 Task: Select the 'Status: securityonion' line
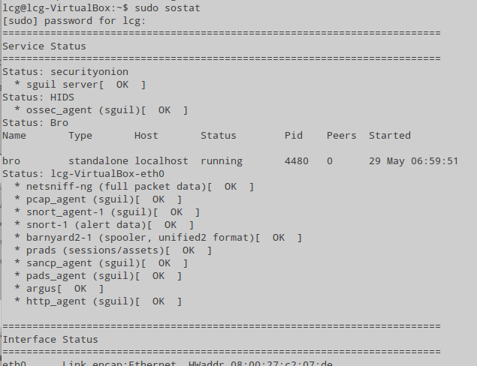pyautogui.click(x=65, y=72)
